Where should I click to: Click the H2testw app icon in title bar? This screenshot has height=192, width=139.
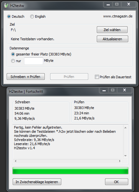pyautogui.click(x=6, y=6)
